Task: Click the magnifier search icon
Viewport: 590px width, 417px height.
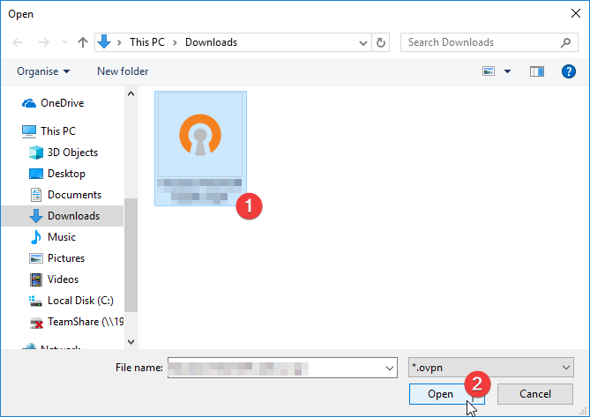Action: [565, 42]
